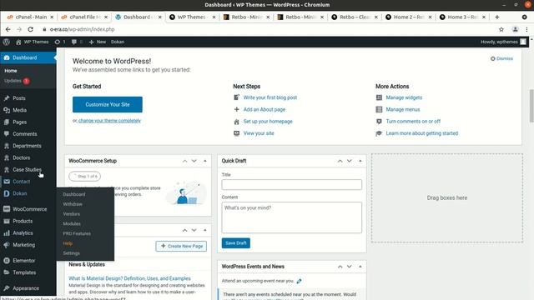This screenshot has width=534, height=300.
Task: Reload the page in the browser
Action: pos(30,29)
